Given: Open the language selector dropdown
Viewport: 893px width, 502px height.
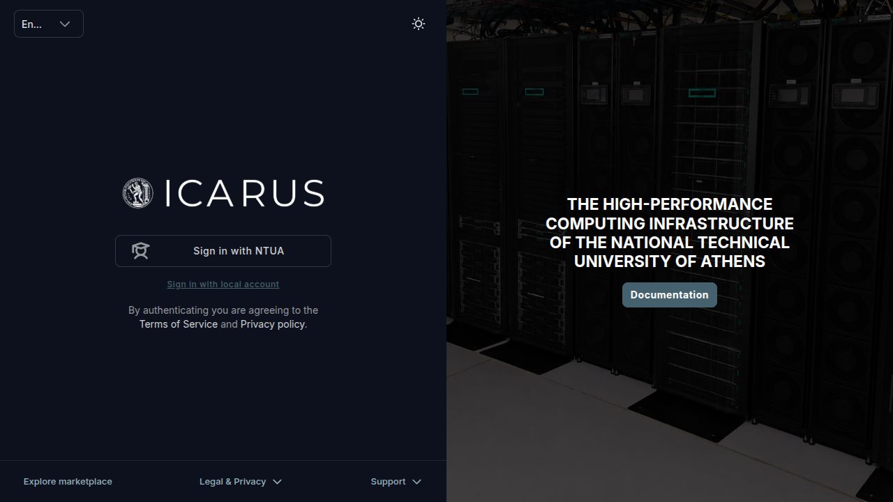Looking at the screenshot, I should pos(49,24).
